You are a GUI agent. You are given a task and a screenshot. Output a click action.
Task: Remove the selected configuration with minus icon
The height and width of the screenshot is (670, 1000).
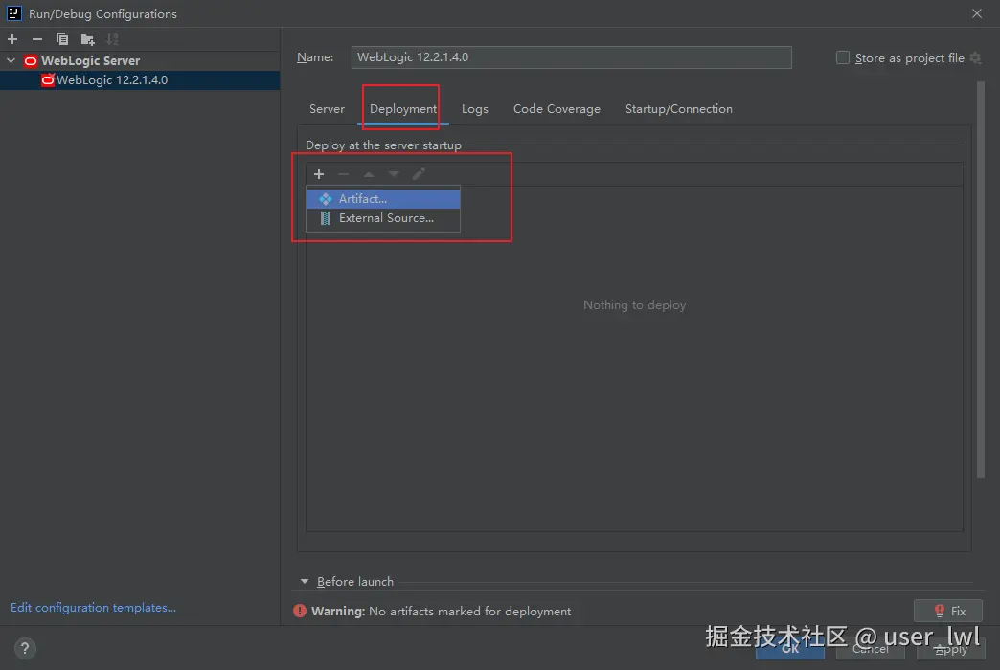[37, 39]
